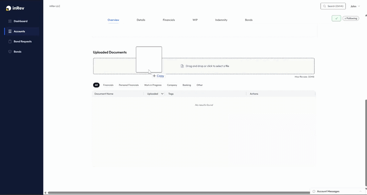Filter documents by Work in Progress
367x195 pixels.
point(153,85)
